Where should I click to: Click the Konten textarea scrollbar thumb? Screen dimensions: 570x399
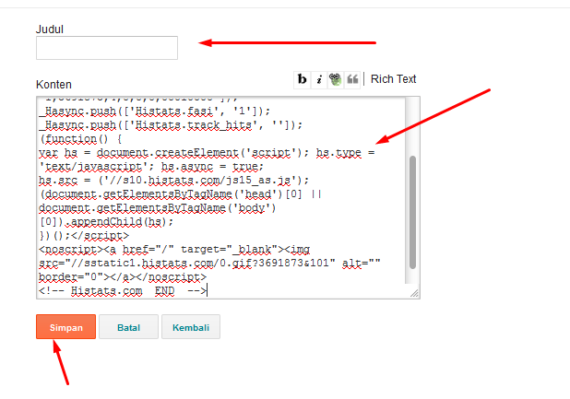[412, 212]
